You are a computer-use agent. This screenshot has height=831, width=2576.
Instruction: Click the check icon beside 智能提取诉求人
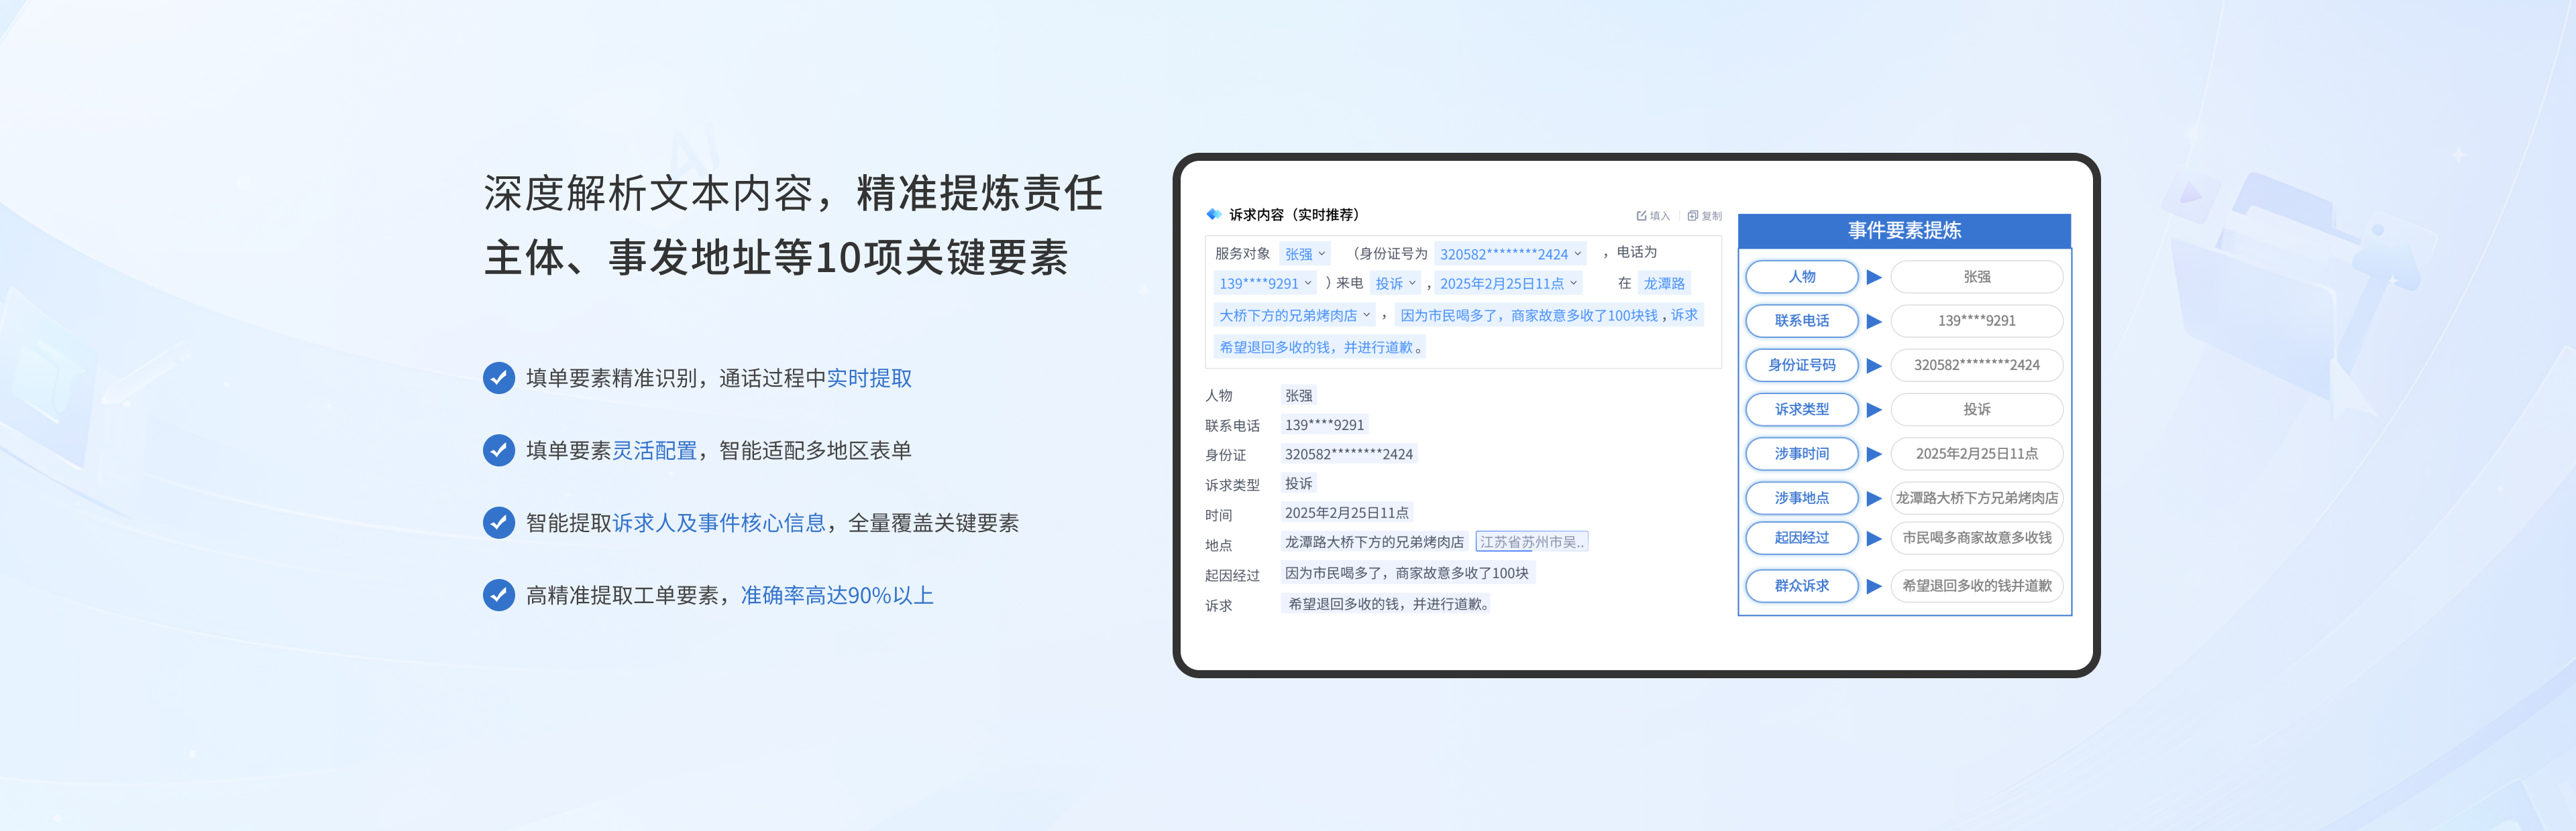point(499,522)
